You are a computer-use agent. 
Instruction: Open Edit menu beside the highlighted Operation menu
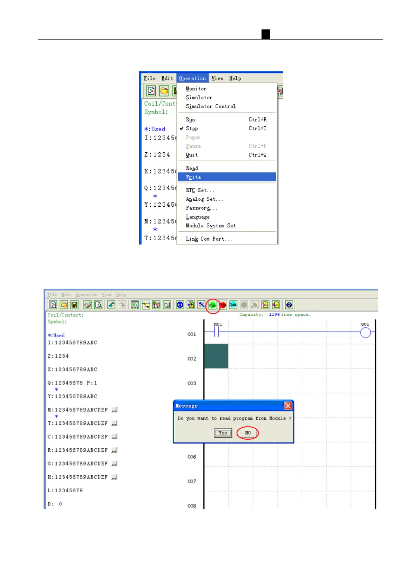pyautogui.click(x=167, y=79)
